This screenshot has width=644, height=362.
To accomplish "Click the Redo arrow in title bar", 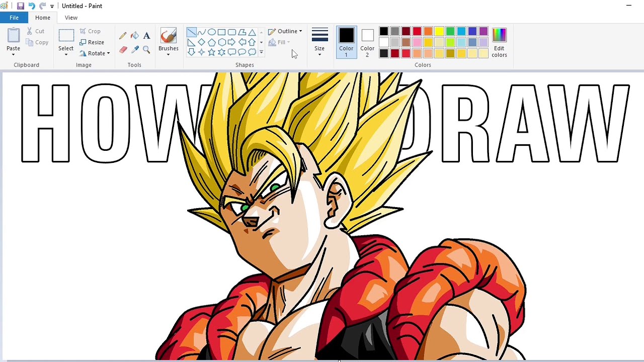I will coord(42,6).
